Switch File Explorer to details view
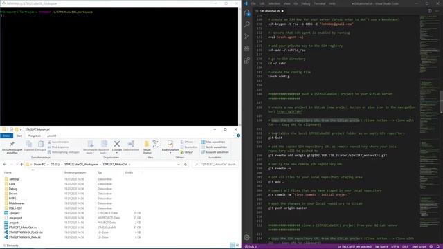 pos(233,246)
